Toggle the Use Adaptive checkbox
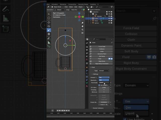Viewport: 161px width, 120px height. point(99,85)
